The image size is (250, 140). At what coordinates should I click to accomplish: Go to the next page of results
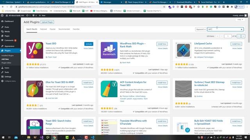click(239, 36)
